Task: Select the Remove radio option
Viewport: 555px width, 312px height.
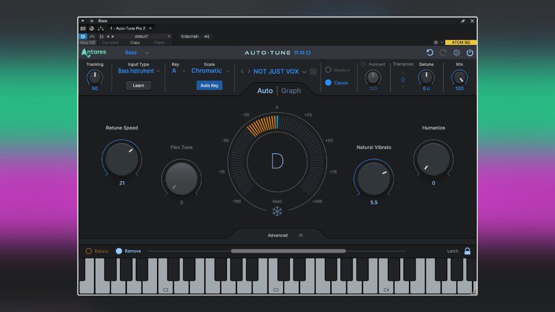Action: click(x=119, y=251)
